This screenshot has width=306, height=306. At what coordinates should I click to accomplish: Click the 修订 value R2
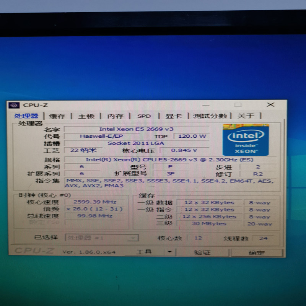click(258, 174)
